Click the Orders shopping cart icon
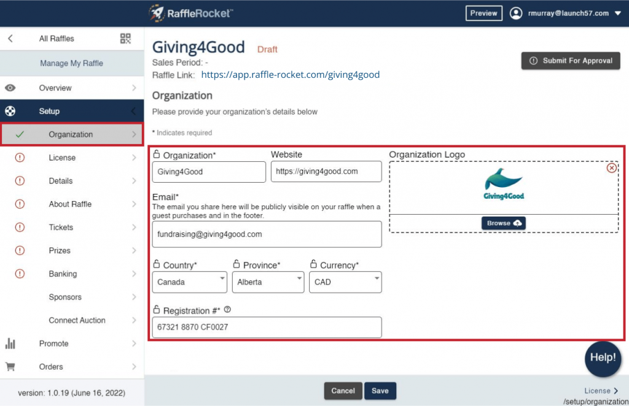 point(10,367)
